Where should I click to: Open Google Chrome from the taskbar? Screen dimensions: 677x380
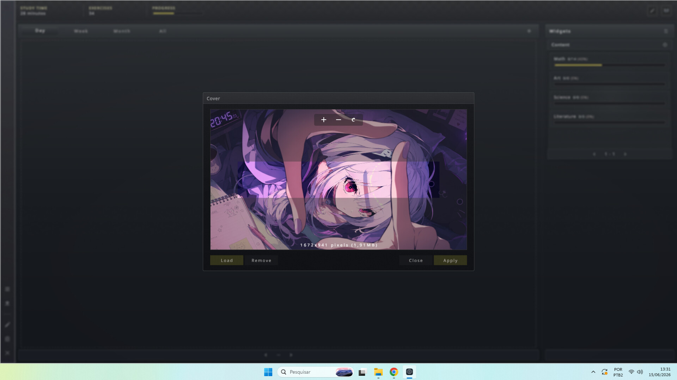tap(394, 372)
